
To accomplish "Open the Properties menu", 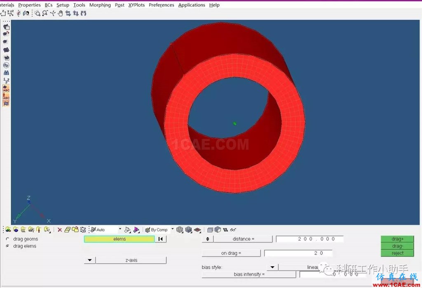I will point(29,5).
